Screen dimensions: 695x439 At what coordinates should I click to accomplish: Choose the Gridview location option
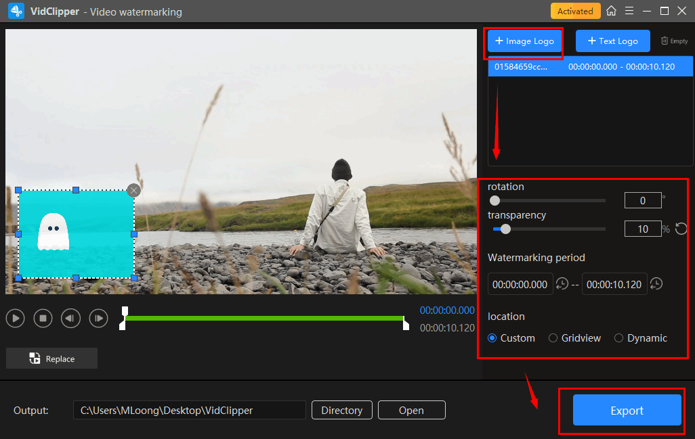(x=553, y=338)
